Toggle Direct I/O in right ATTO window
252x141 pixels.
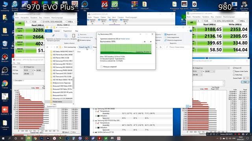(234, 68)
